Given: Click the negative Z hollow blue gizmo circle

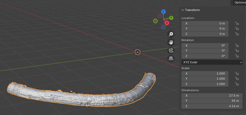Looking at the screenshot, I should click(x=163, y=27).
